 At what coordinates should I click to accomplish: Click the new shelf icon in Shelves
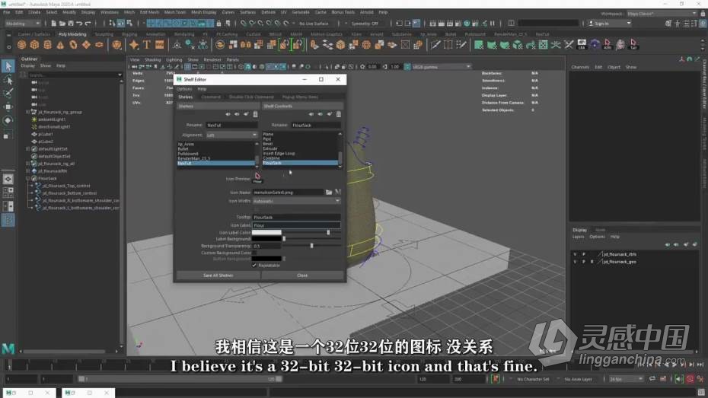246,114
